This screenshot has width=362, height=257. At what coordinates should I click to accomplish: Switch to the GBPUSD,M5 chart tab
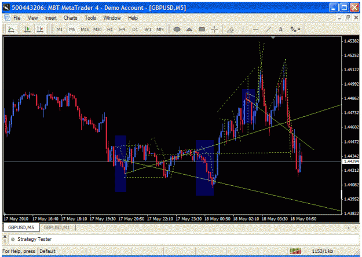point(21,227)
